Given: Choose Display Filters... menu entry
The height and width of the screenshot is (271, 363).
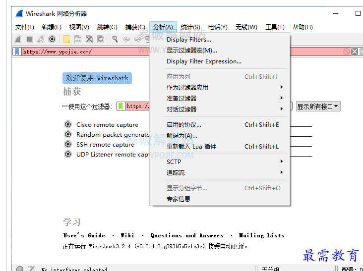Looking at the screenshot, I should click(x=220, y=40).
